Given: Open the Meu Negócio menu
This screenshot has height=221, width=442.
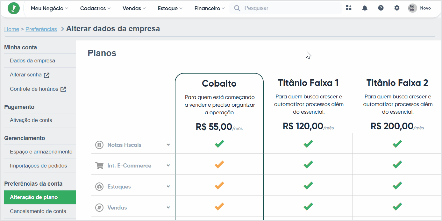Looking at the screenshot, I should [49, 8].
